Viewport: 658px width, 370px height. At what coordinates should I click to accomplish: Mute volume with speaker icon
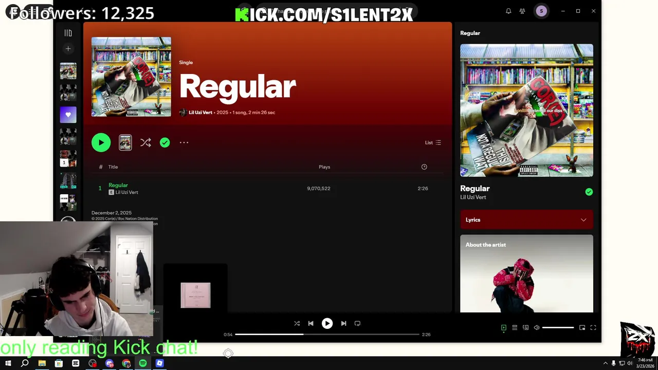(537, 327)
